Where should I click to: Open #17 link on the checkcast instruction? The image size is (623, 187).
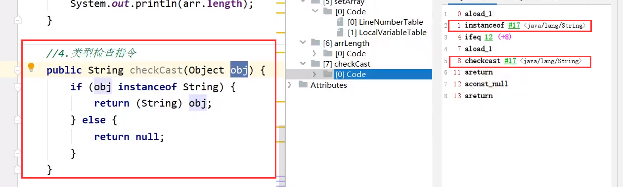click(x=510, y=61)
